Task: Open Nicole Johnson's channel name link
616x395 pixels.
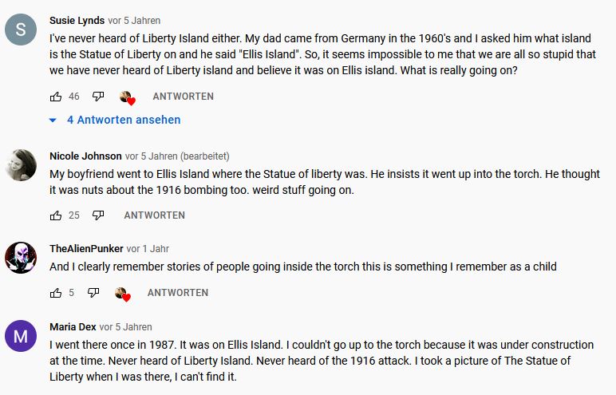Action: [85, 156]
